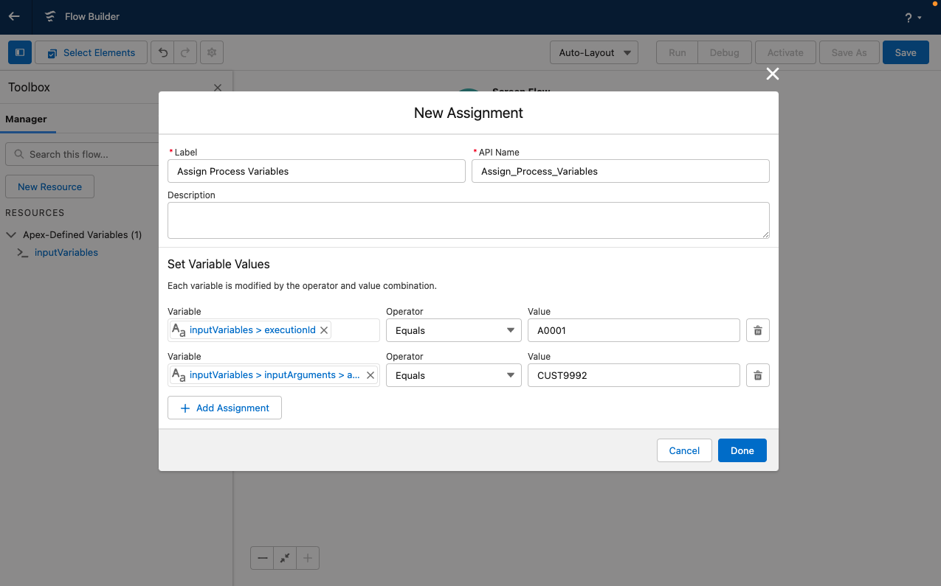Click the Cancel button

tap(684, 450)
